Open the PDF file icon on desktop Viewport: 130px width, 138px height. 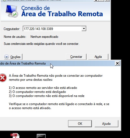[x=15, y=136]
